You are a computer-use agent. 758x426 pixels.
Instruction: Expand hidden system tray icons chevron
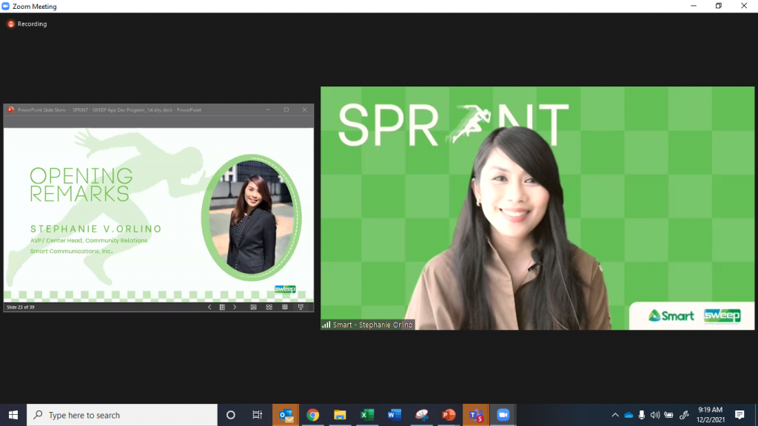[x=615, y=415]
